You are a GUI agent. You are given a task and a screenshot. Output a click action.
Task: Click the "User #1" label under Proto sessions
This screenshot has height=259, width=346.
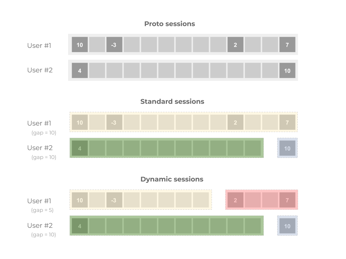pyautogui.click(x=40, y=46)
